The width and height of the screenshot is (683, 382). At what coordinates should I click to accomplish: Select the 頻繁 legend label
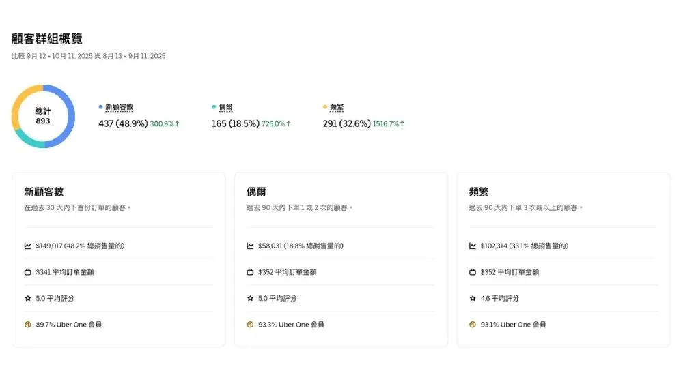[336, 107]
